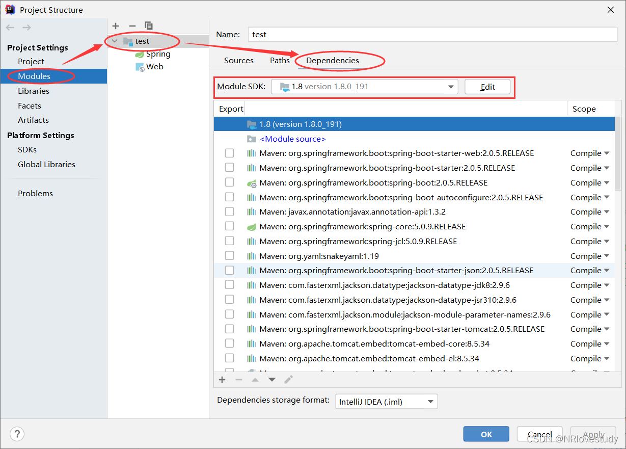Click the tomcat-embed-core library icon
The height and width of the screenshot is (449, 626).
(252, 344)
